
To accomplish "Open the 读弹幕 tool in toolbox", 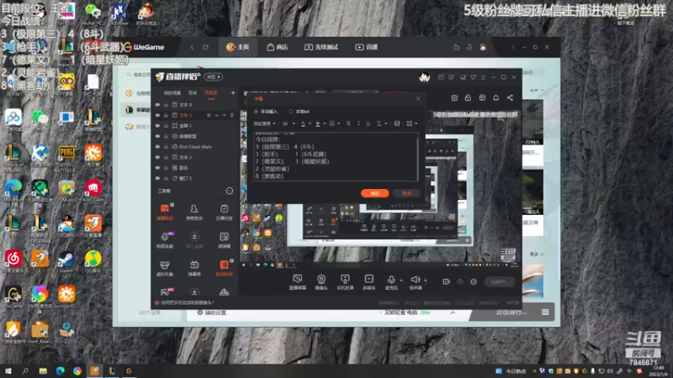I will point(224,240).
